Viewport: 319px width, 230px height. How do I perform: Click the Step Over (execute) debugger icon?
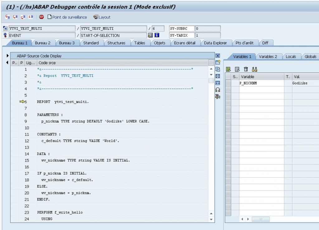(x=15, y=17)
